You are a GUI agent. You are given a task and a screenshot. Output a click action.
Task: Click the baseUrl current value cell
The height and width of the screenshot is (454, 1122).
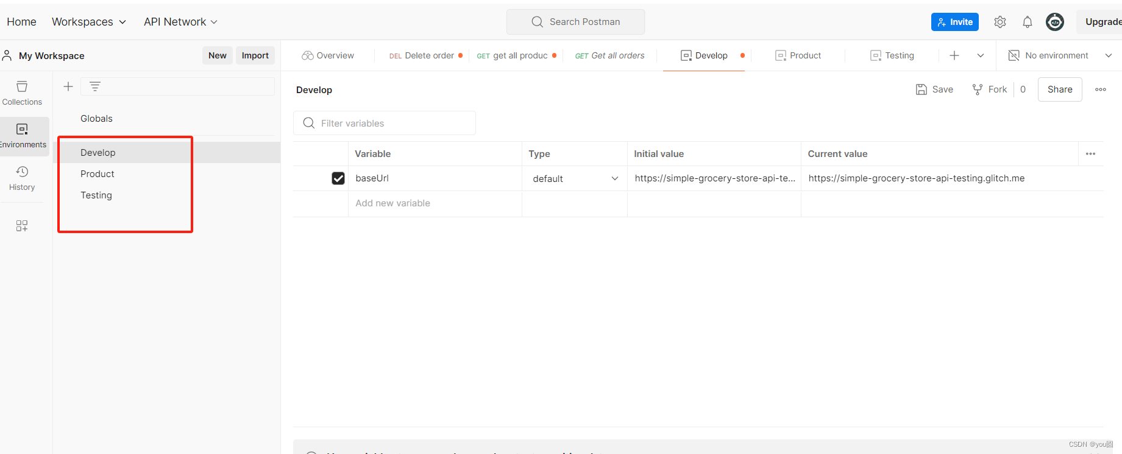tap(953, 178)
